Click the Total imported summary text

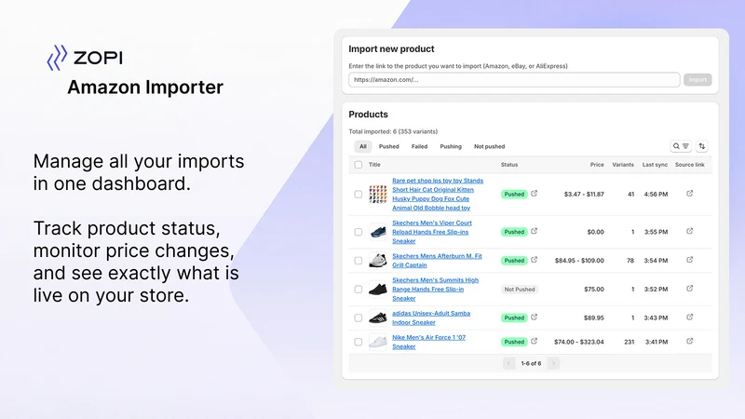coord(393,131)
